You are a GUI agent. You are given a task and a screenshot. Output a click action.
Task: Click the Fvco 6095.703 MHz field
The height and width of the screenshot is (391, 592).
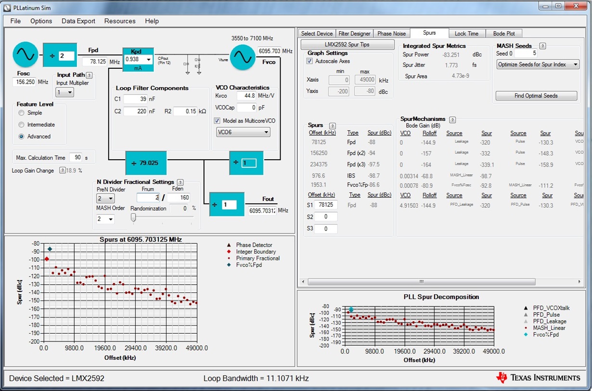coord(269,51)
